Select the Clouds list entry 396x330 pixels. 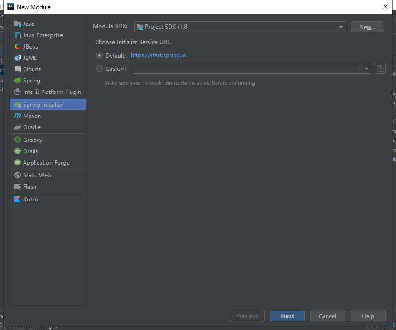[48, 69]
